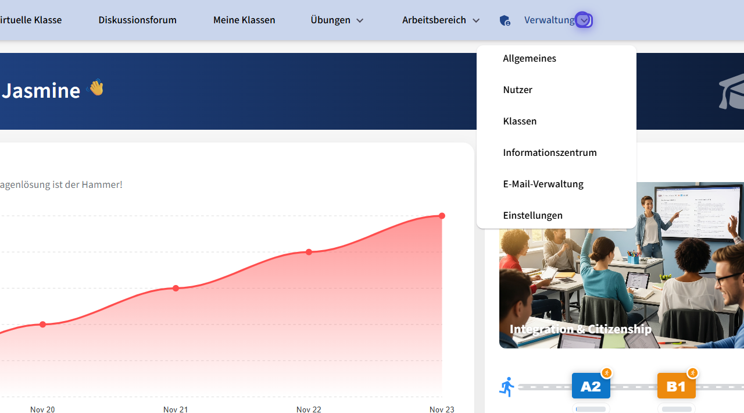Open Einstellungen from the dropdown menu

(532, 215)
